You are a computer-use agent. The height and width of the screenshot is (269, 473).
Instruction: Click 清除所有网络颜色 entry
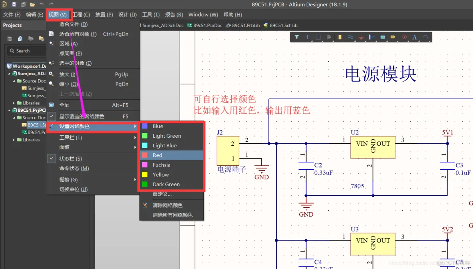(172, 215)
